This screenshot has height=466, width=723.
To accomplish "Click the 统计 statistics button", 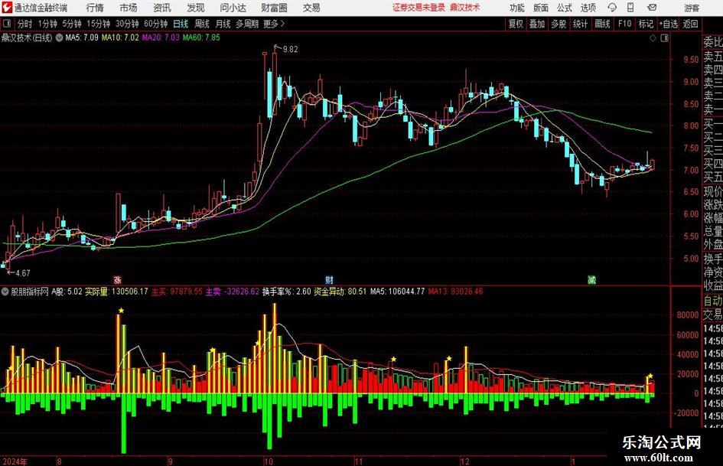I will (x=580, y=24).
